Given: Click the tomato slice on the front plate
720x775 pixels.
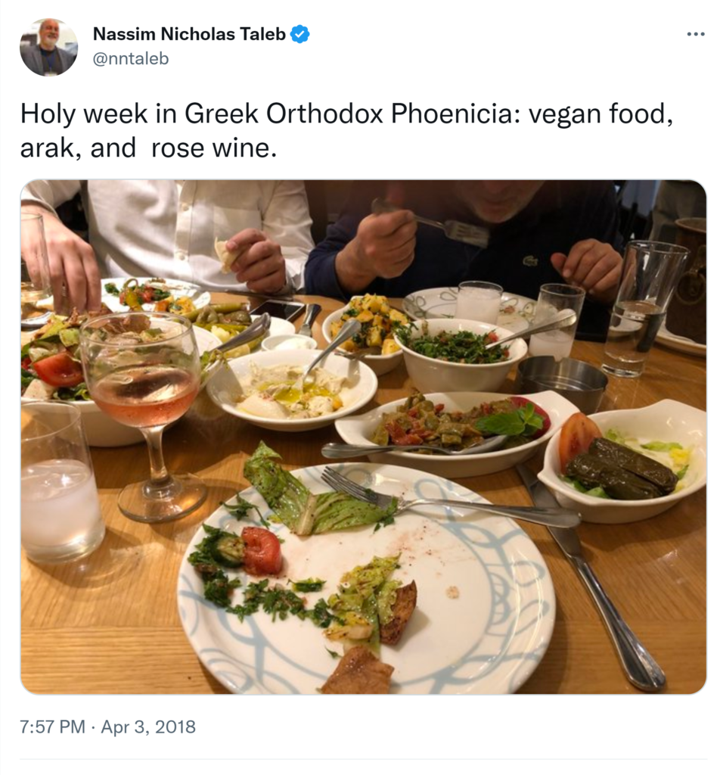Looking at the screenshot, I should (x=261, y=550).
